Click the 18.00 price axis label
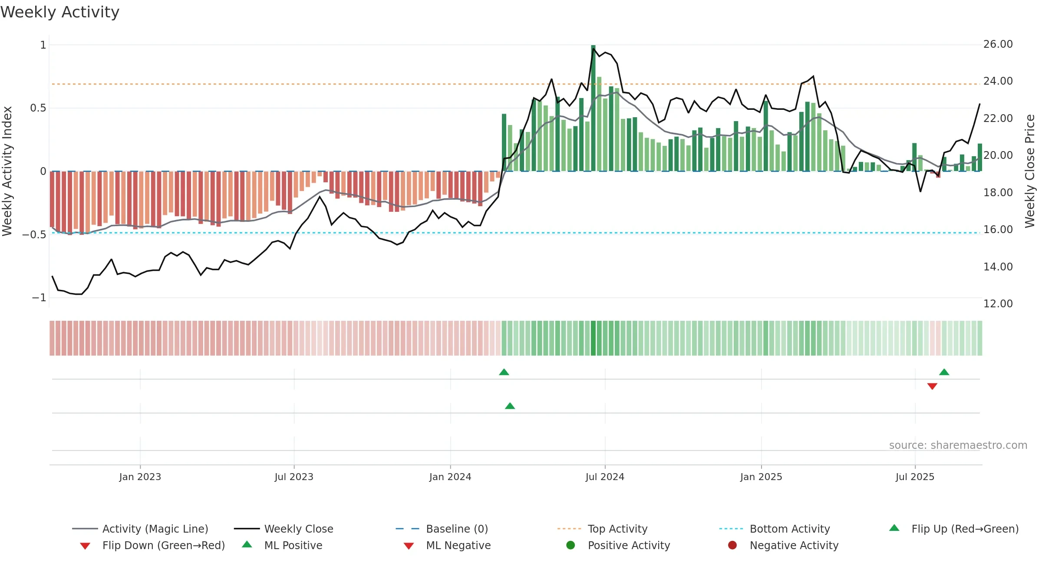The height and width of the screenshot is (586, 1042). click(998, 193)
